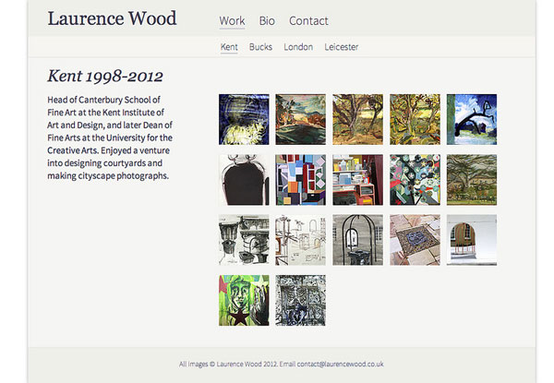Image resolution: width=554 pixels, height=383 pixels.
Task: Open the pale courtyard design drawing thumbnail
Action: [301, 240]
